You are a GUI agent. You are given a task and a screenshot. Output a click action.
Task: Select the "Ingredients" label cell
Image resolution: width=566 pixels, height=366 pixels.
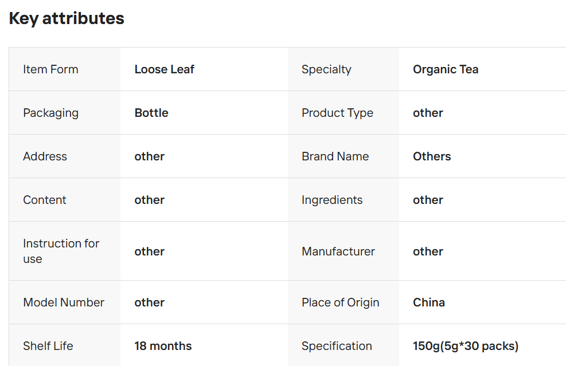(332, 200)
